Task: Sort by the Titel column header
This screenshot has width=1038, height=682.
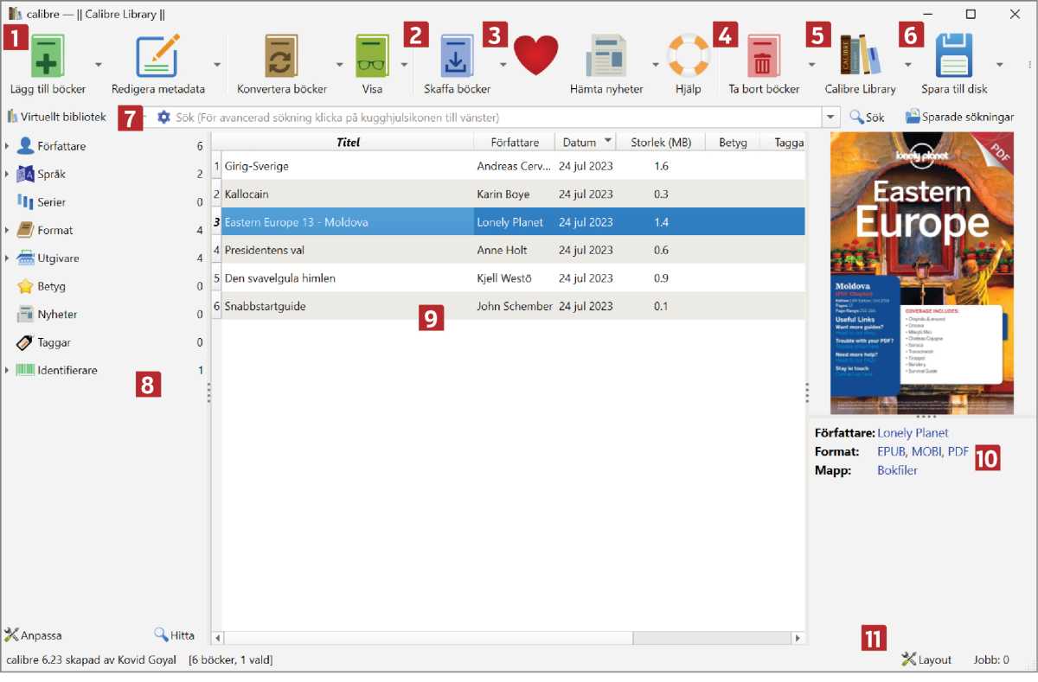Action: (348, 143)
